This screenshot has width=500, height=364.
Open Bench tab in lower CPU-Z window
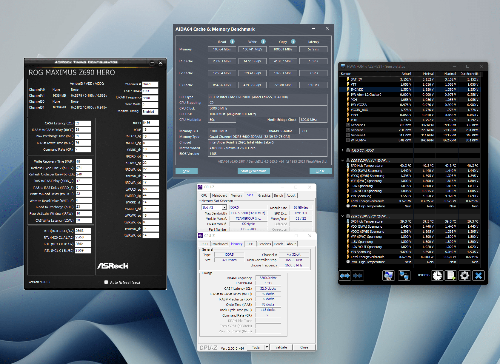pos(279,244)
